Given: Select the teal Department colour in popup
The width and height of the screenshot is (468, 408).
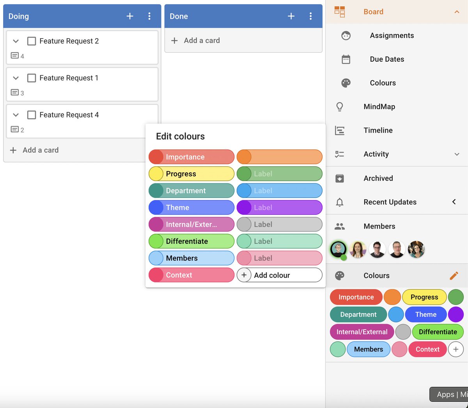Looking at the screenshot, I should click(191, 190).
